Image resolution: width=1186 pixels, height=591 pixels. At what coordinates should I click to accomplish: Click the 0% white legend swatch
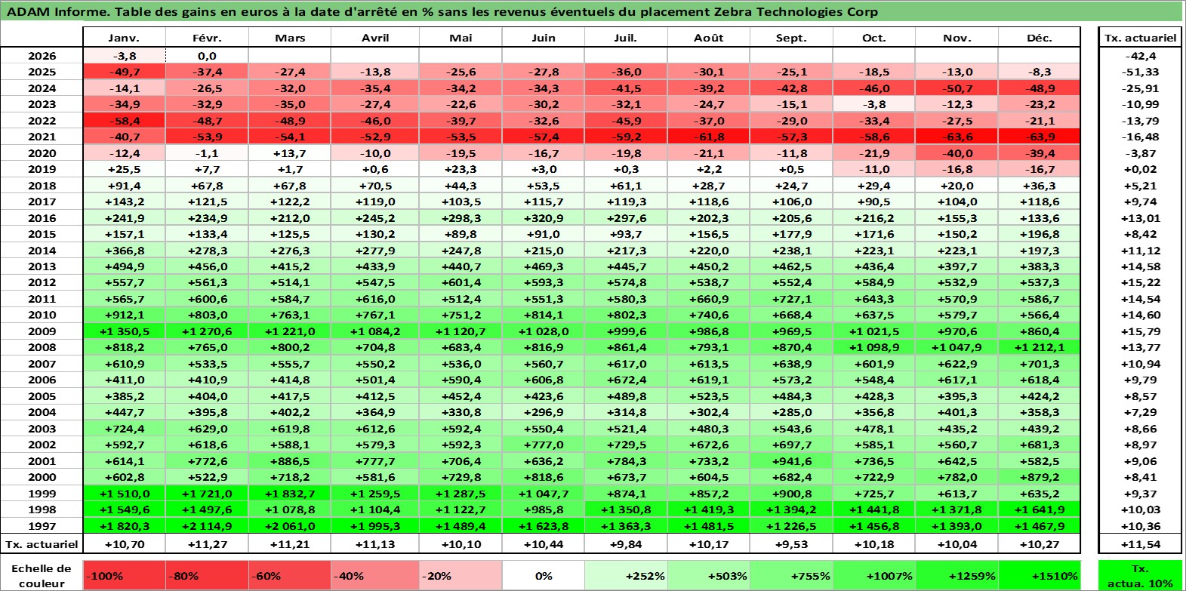pos(543,576)
